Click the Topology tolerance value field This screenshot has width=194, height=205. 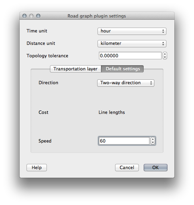pyautogui.click(x=130, y=56)
